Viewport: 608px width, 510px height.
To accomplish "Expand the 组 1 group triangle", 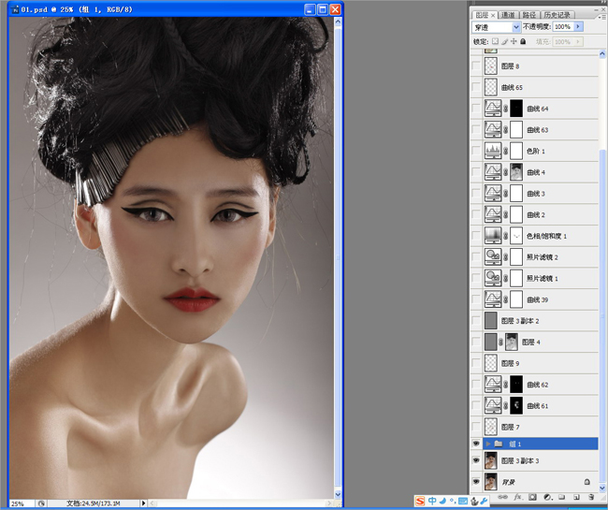I will (x=488, y=444).
